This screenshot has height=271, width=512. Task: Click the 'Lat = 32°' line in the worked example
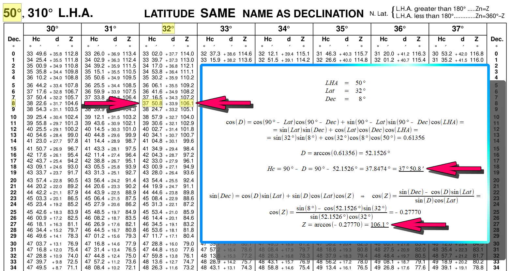pyautogui.click(x=345, y=91)
